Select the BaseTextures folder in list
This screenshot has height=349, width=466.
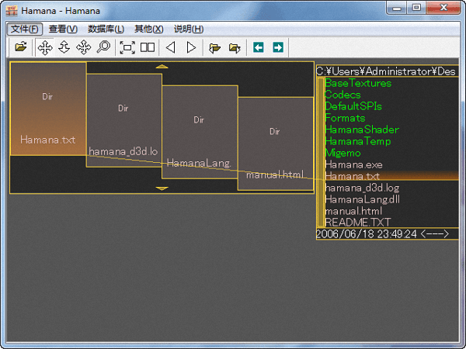point(358,83)
